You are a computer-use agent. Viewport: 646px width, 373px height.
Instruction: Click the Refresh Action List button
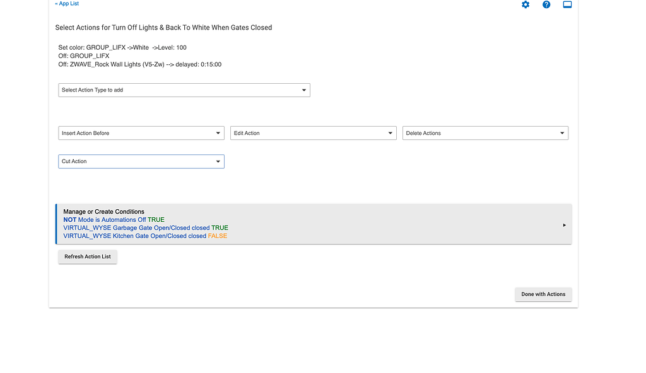[x=88, y=256]
